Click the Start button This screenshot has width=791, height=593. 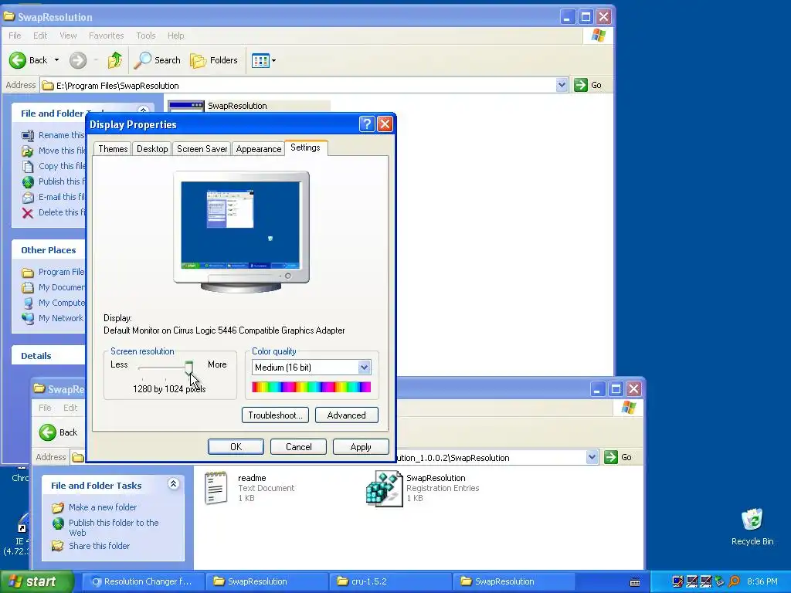[36, 582]
